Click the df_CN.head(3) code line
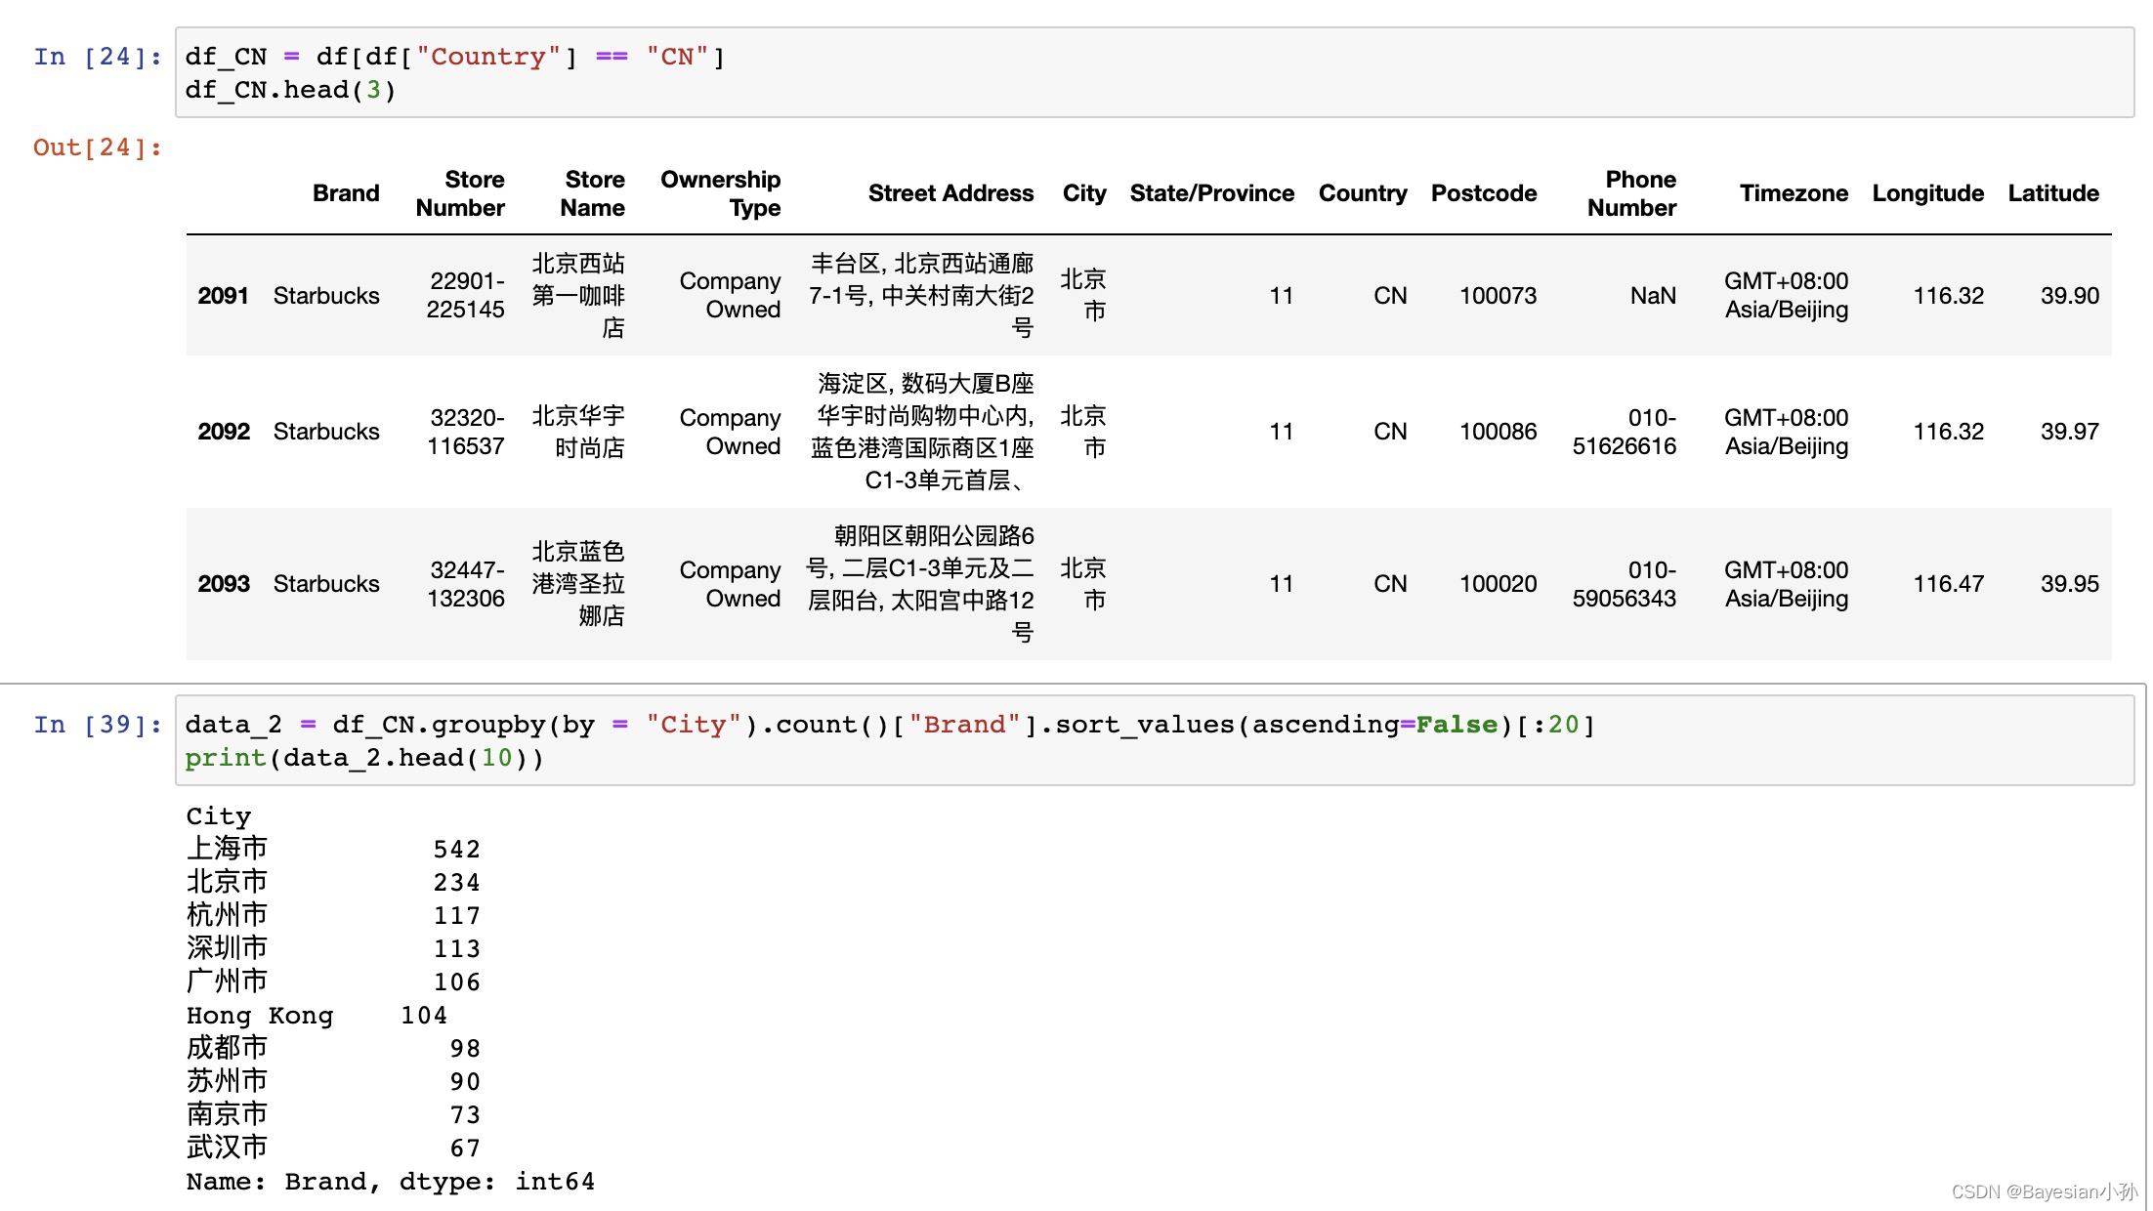 pyautogui.click(x=290, y=90)
